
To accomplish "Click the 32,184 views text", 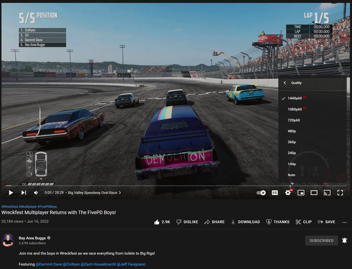I will tap(12, 221).
